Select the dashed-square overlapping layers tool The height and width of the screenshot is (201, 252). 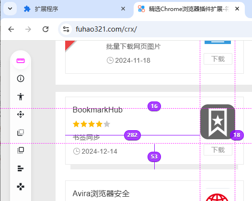pos(21,133)
